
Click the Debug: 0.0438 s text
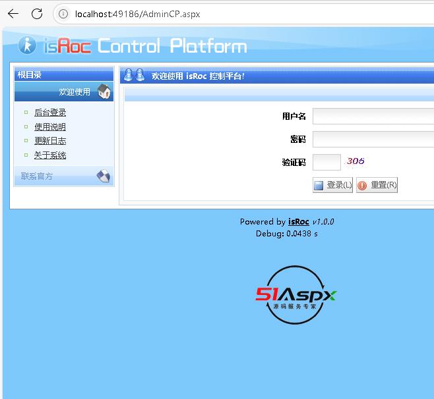pyautogui.click(x=287, y=234)
